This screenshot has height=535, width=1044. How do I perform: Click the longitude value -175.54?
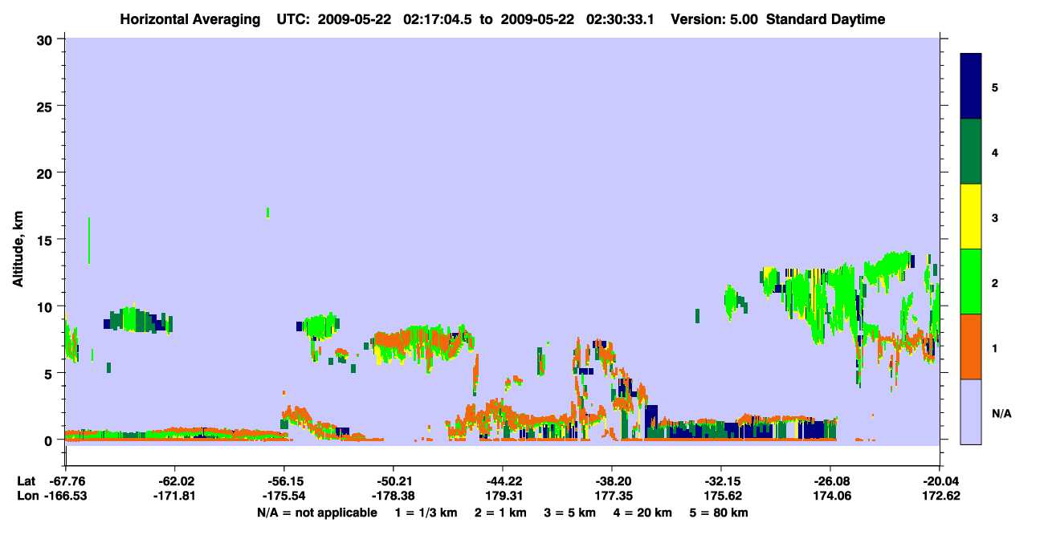[283, 496]
